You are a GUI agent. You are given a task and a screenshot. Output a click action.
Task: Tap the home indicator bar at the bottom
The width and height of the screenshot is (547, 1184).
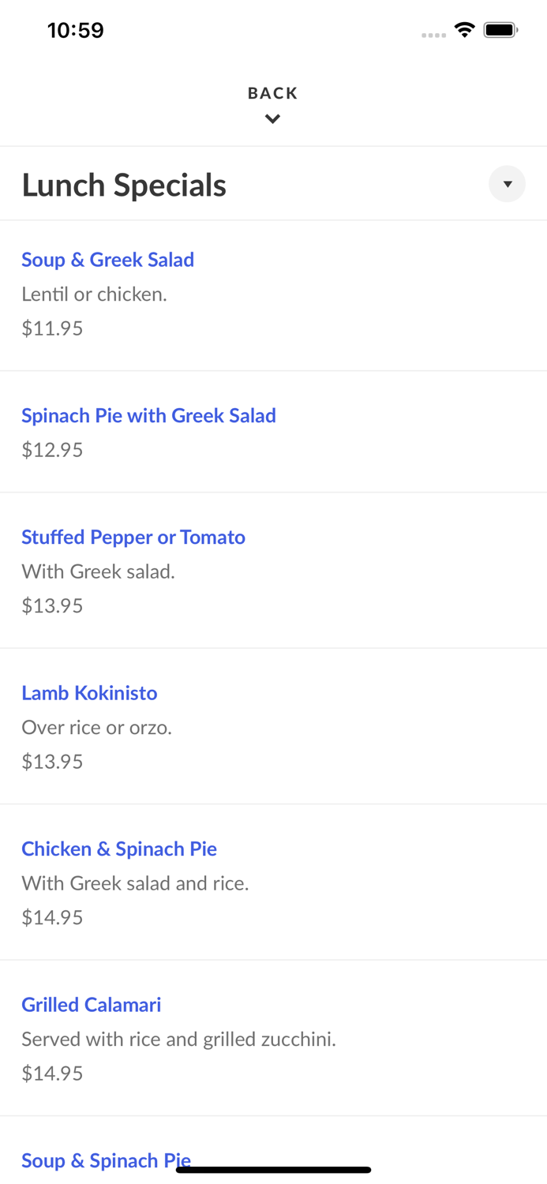(273, 1168)
